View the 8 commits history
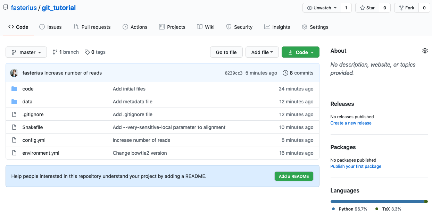 click(298, 73)
